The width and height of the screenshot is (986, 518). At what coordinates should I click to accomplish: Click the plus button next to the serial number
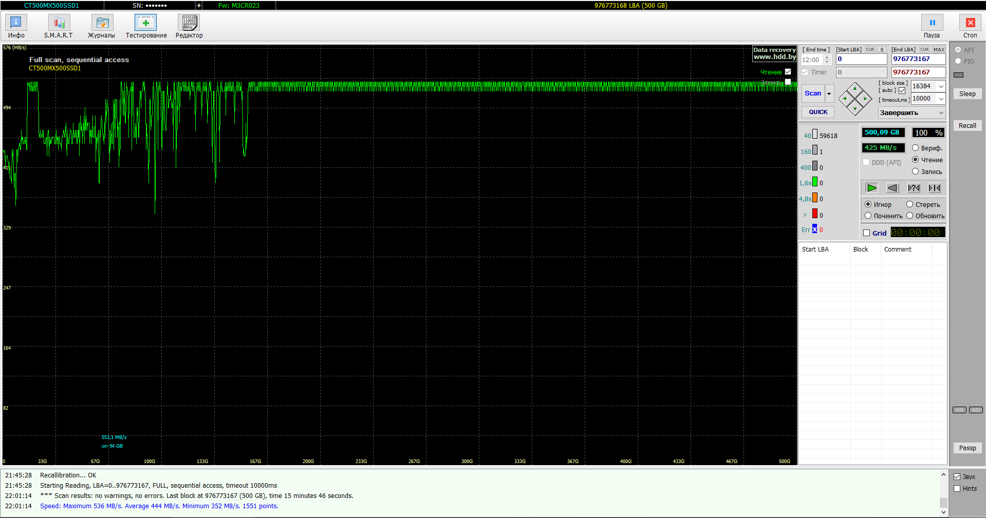199,6
